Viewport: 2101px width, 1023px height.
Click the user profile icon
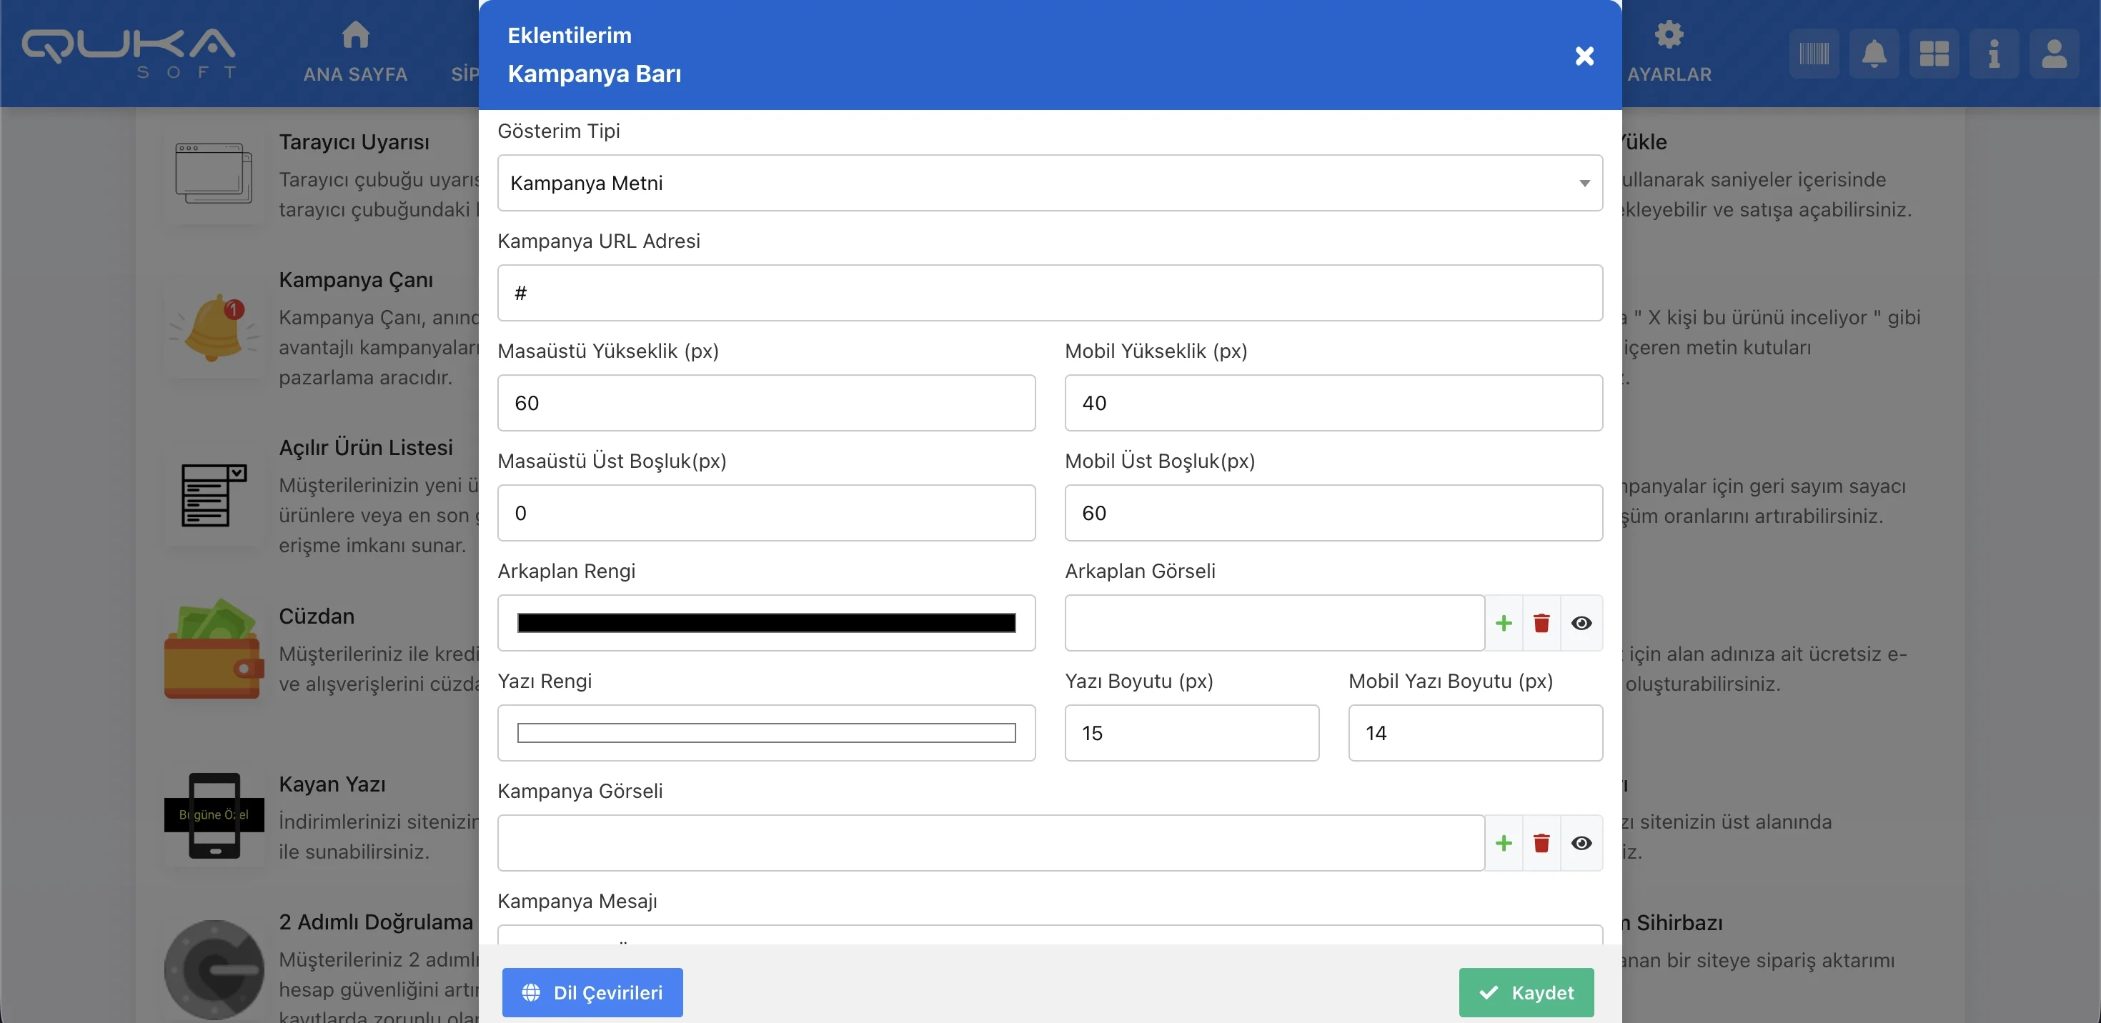click(2054, 54)
